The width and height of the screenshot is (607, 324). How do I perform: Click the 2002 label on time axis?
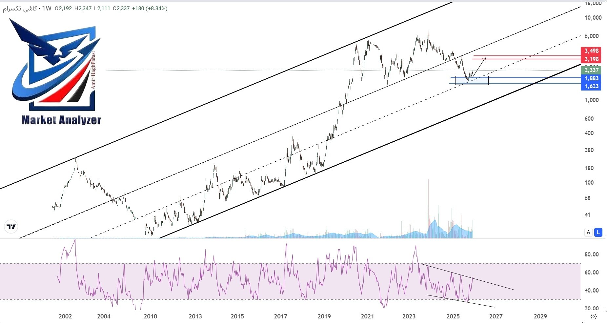(65, 316)
